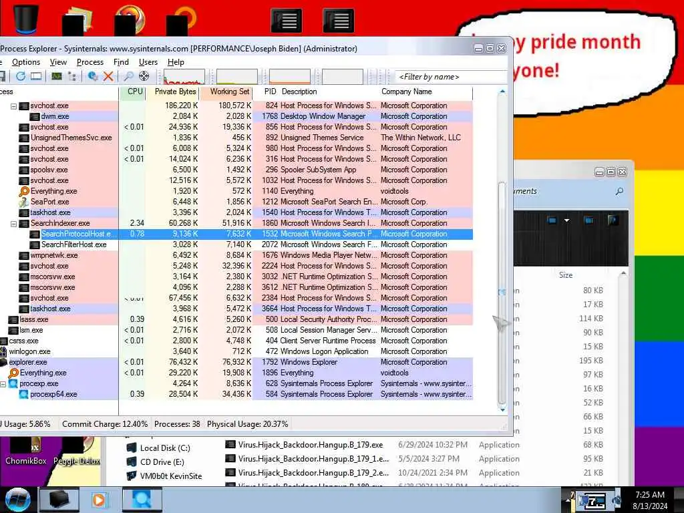Viewport: 684px width, 513px height.
Task: Click the Explorer preview pane toolbar icon
Action: [589, 220]
